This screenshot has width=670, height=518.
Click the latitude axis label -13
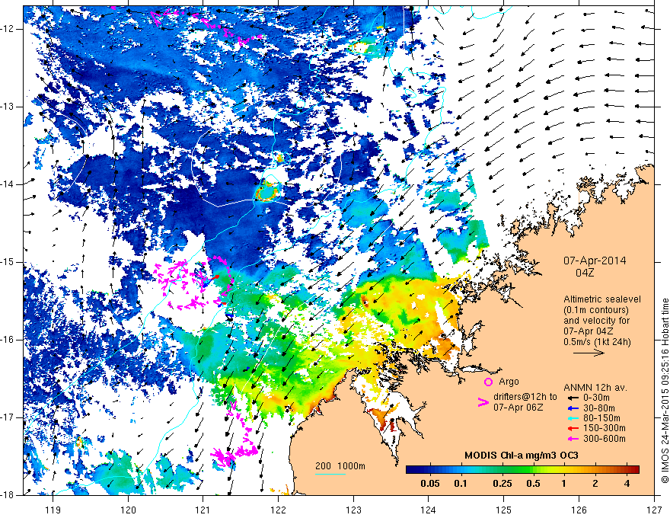click(8, 107)
